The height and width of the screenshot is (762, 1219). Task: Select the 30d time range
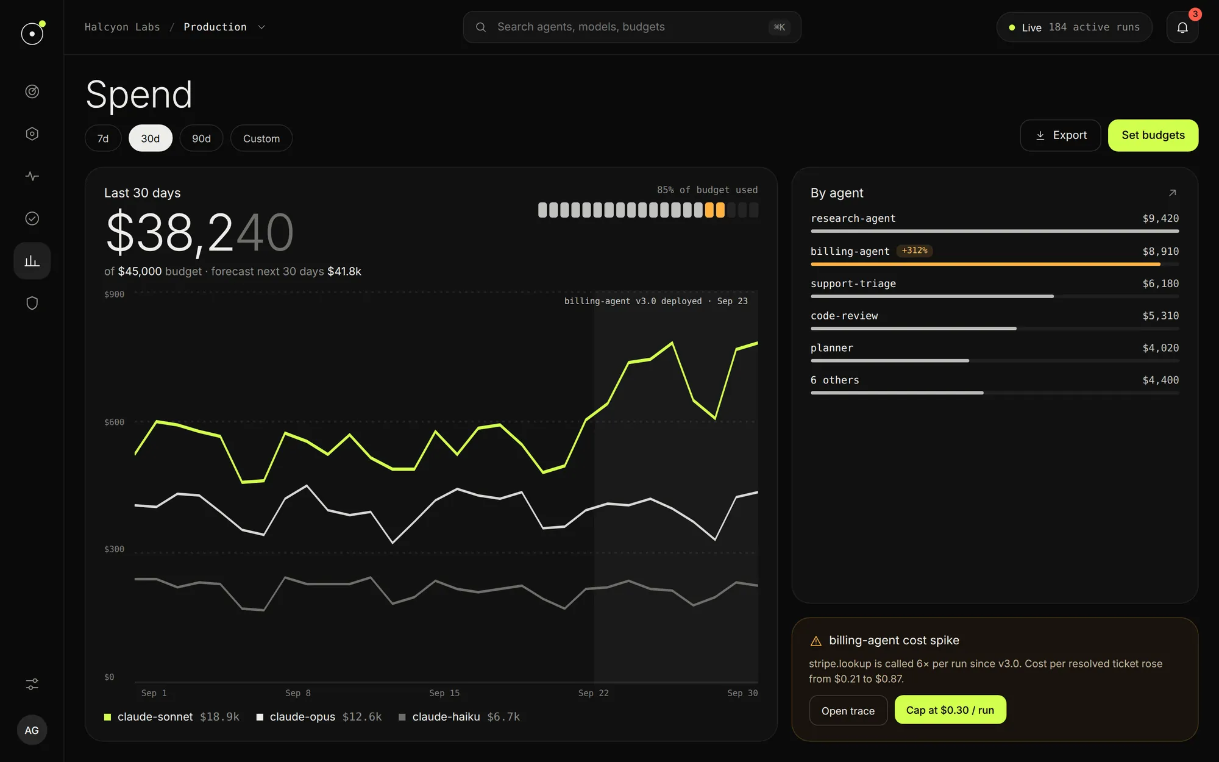click(x=151, y=138)
